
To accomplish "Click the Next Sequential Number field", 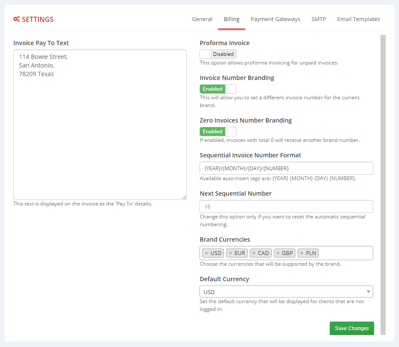I will (x=286, y=206).
